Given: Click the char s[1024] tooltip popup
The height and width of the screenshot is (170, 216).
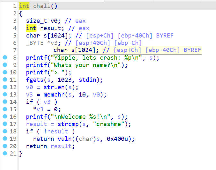Looking at the screenshot, I should coord(127,50).
